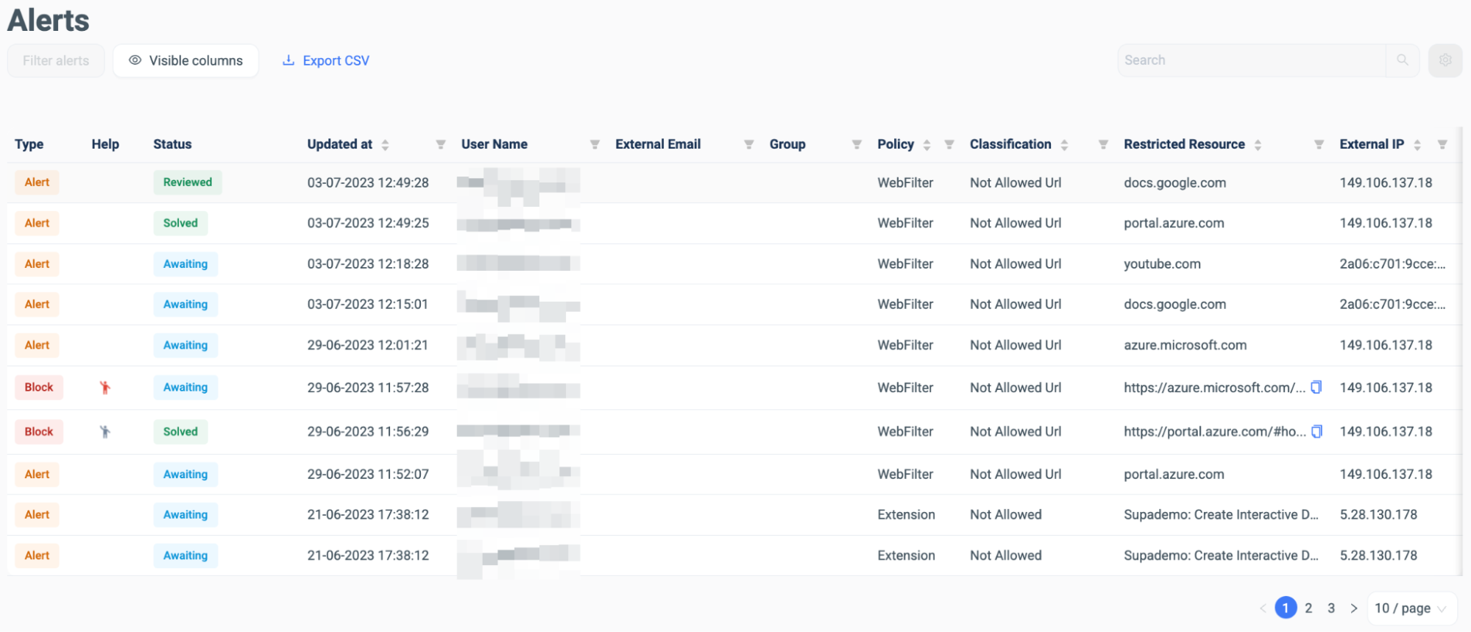Sort by the External IP column
The width and height of the screenshot is (1471, 632).
point(1417,145)
